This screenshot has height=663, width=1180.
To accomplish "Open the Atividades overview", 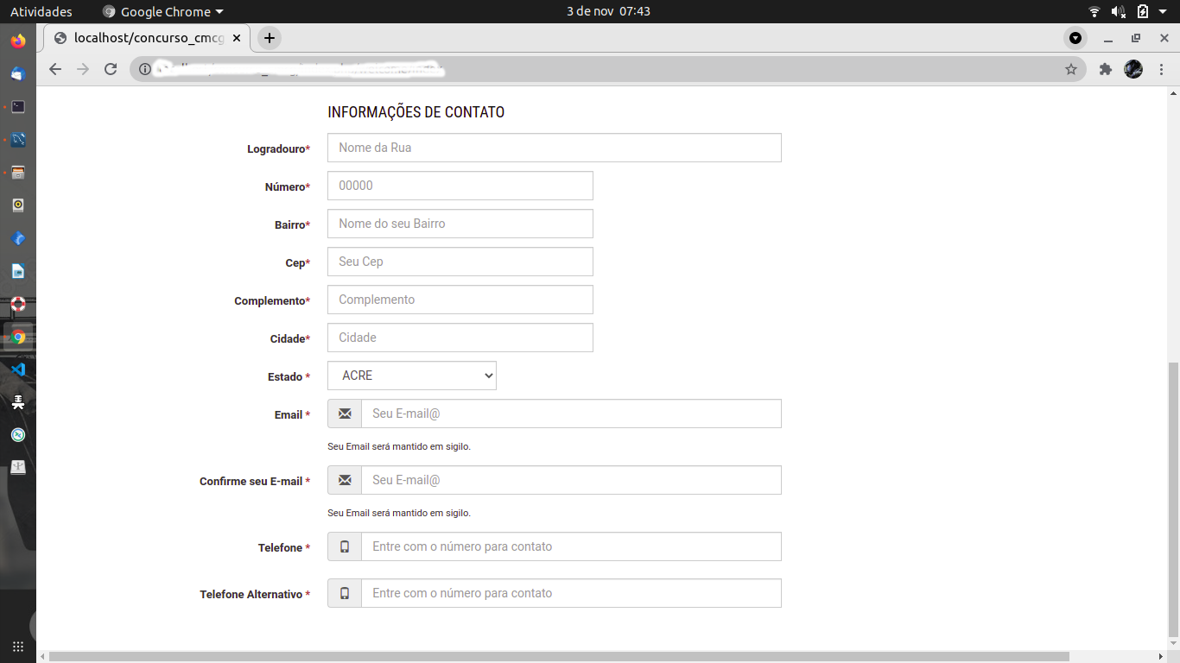I will [x=41, y=12].
